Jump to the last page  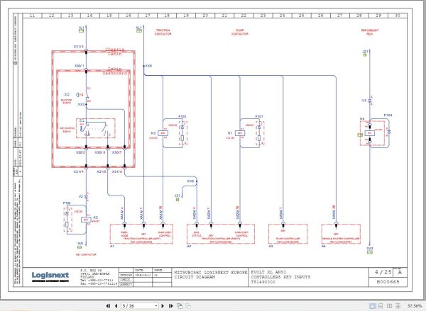point(170,306)
